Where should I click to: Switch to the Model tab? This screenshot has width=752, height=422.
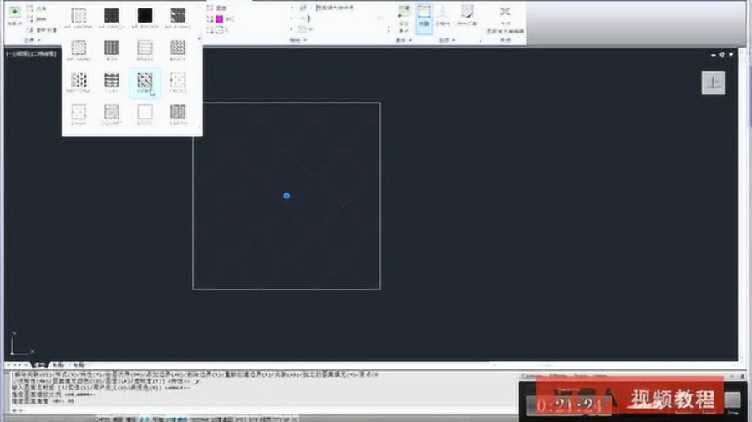39,365
